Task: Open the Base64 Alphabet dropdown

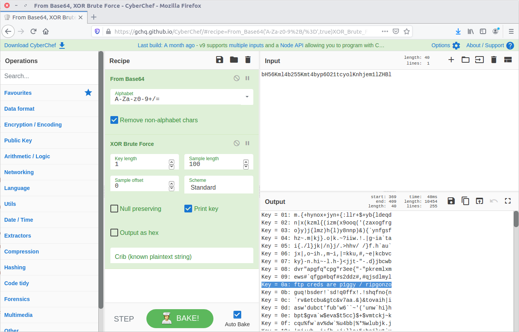Action: (x=247, y=97)
